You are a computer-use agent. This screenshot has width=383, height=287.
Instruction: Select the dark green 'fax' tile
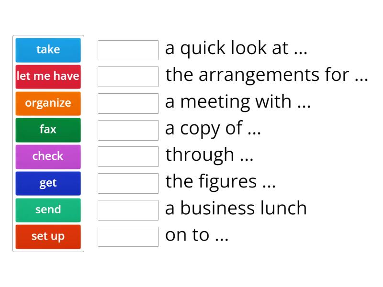click(x=48, y=129)
